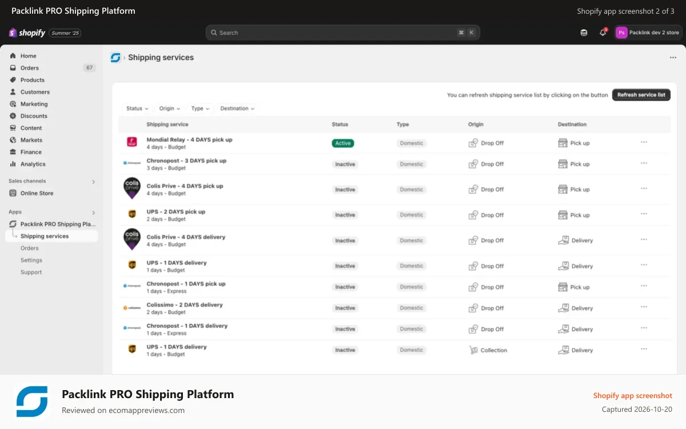Open row actions for Chronopost 3 DAYS pick up
This screenshot has width=686, height=429.
tap(644, 163)
